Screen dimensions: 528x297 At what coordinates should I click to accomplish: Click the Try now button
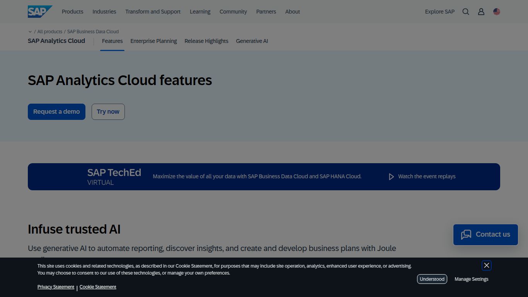pyautogui.click(x=108, y=111)
